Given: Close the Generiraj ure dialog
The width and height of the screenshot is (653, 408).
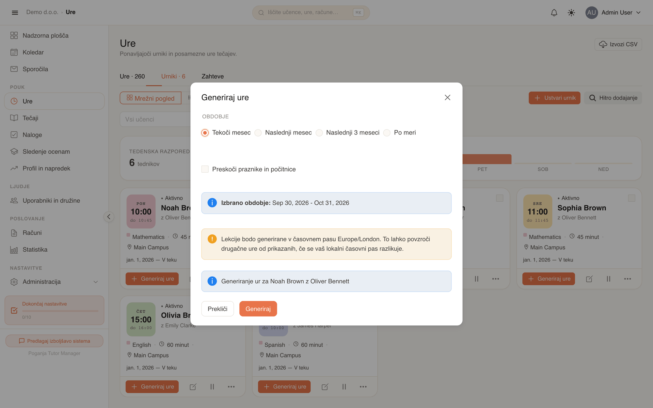Looking at the screenshot, I should 447,98.
